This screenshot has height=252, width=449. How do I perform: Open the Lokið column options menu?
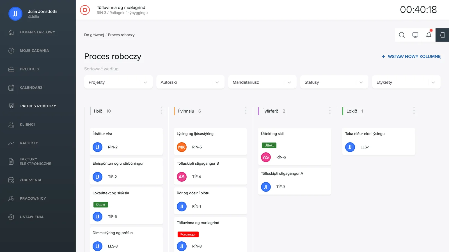pos(414,111)
